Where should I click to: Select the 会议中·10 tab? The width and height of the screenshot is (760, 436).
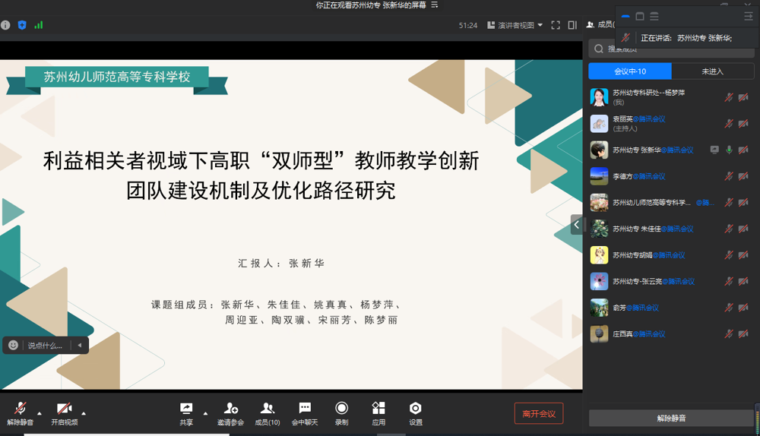pos(630,71)
